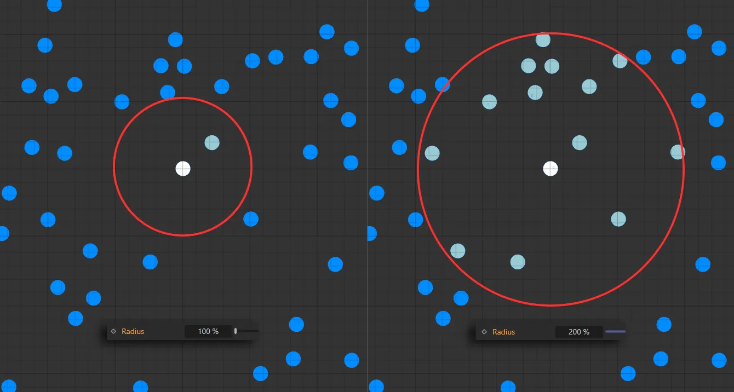Click the highlighted point inside the left red circle

(x=211, y=142)
